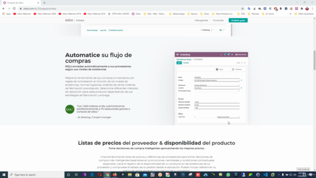Viewport: 316px width, 178px height.
Task: Open the Vista general menu item
Action: pyautogui.click(x=201, y=20)
